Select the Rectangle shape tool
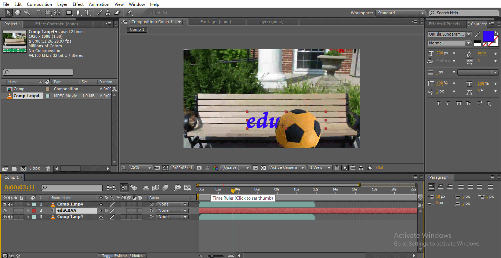This screenshot has height=258, width=501. 69,13
